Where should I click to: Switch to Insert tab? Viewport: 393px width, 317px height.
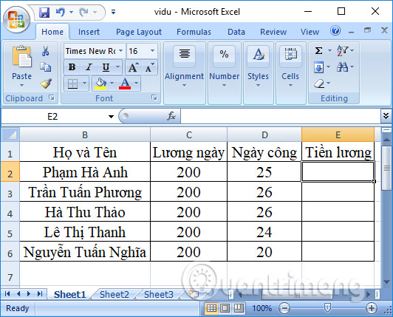(89, 32)
